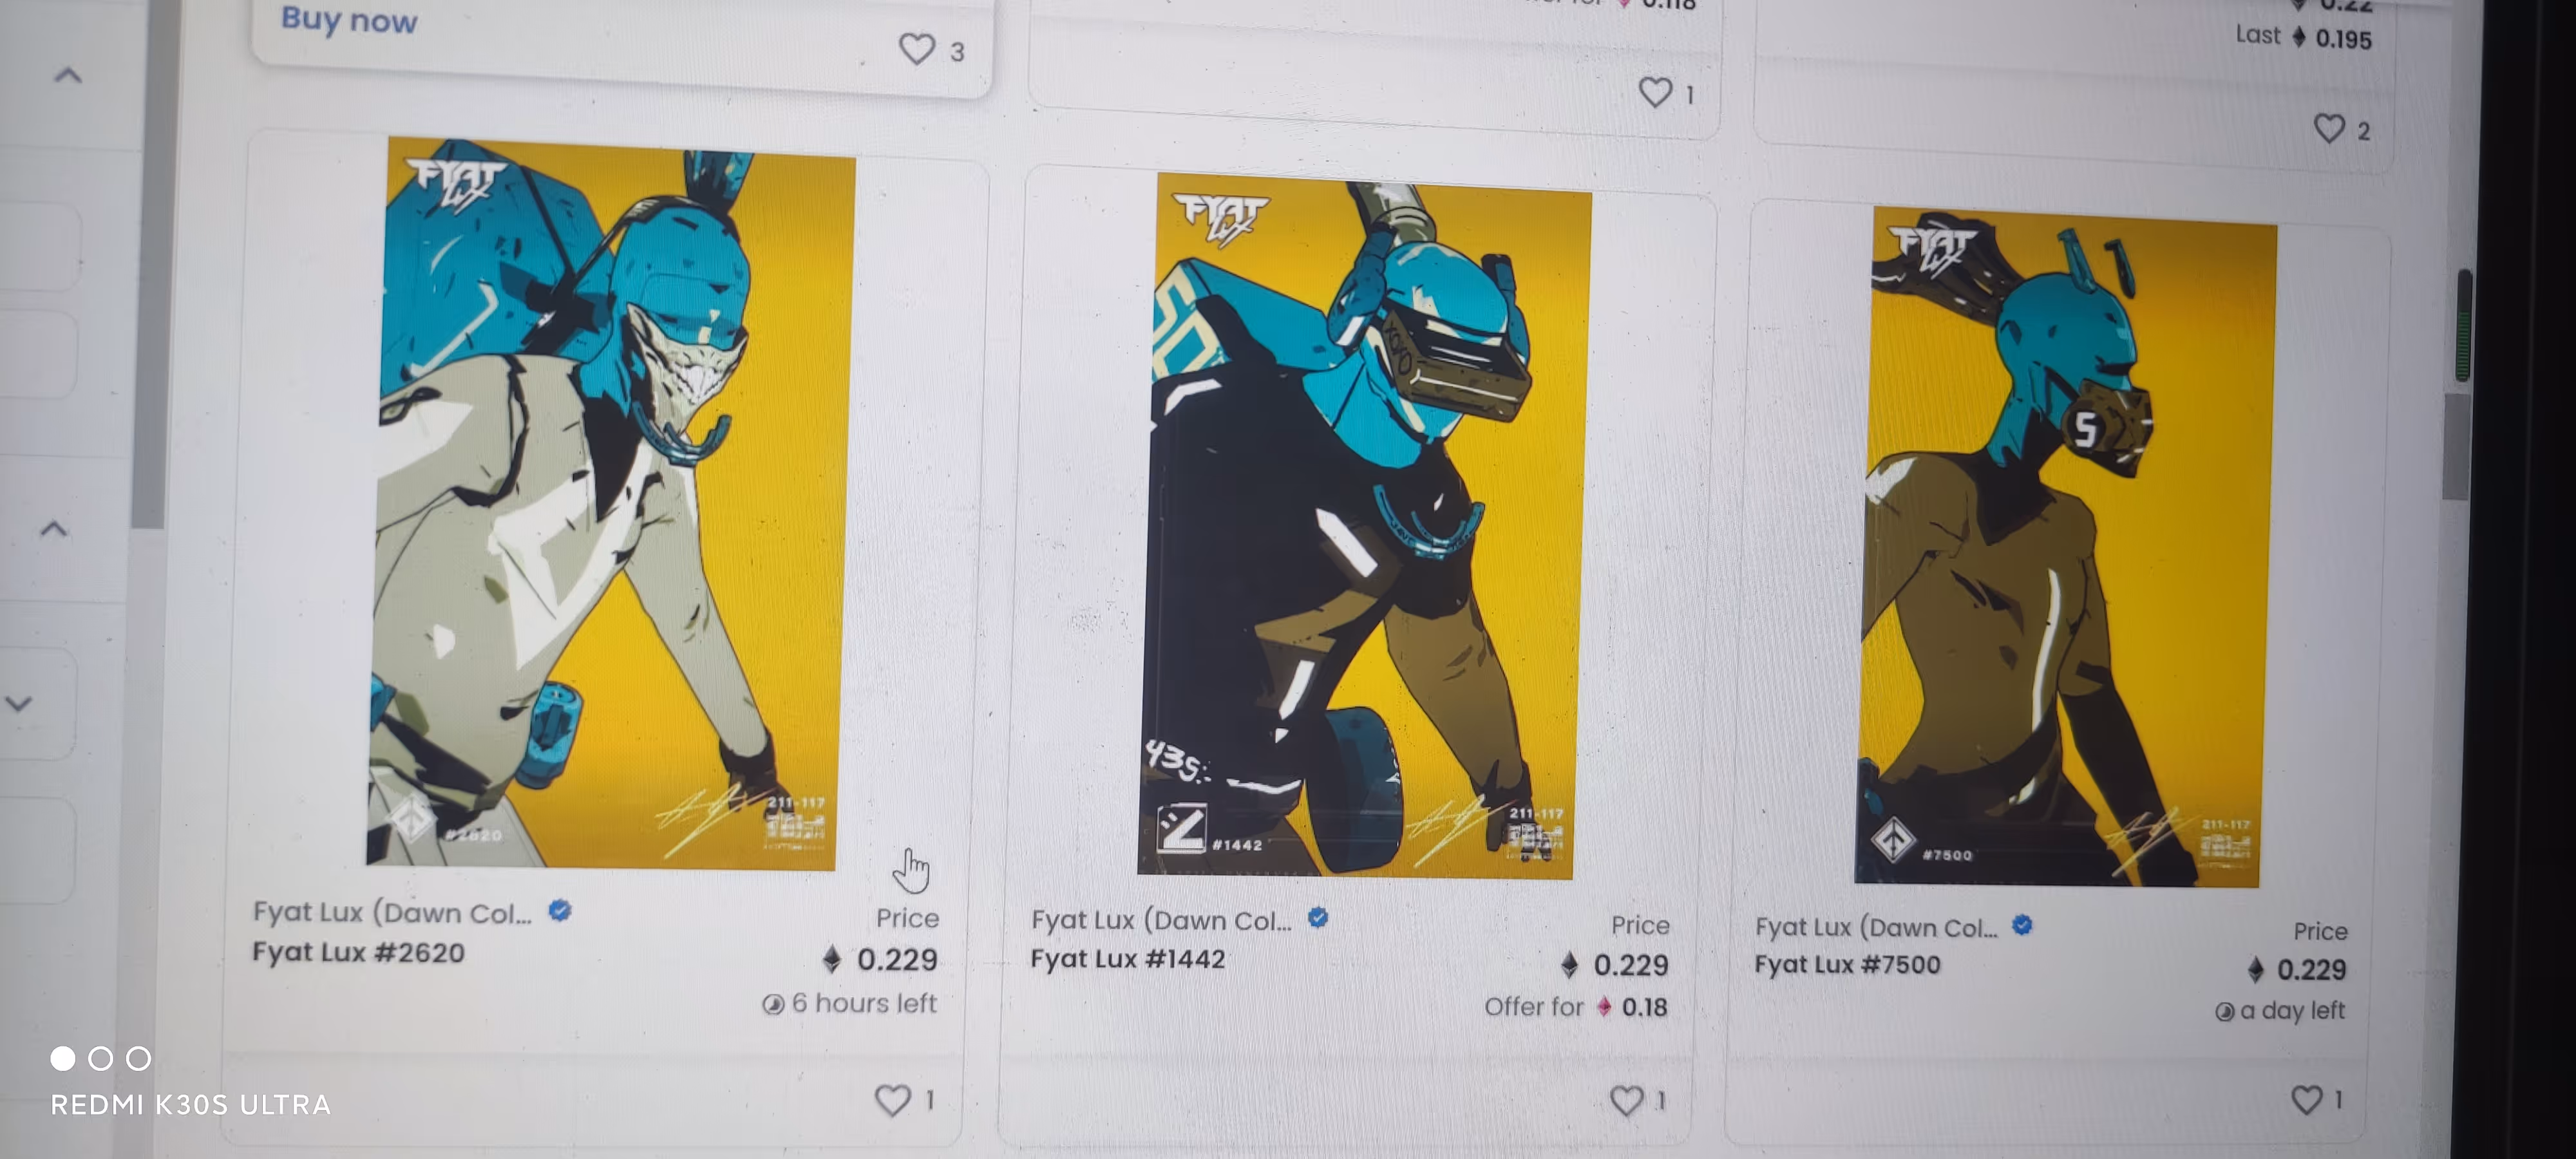Click verified badge next to #2620 collection name

point(560,910)
